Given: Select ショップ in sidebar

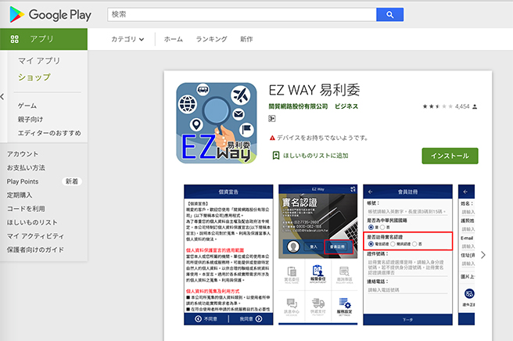Looking at the screenshot, I should point(34,77).
